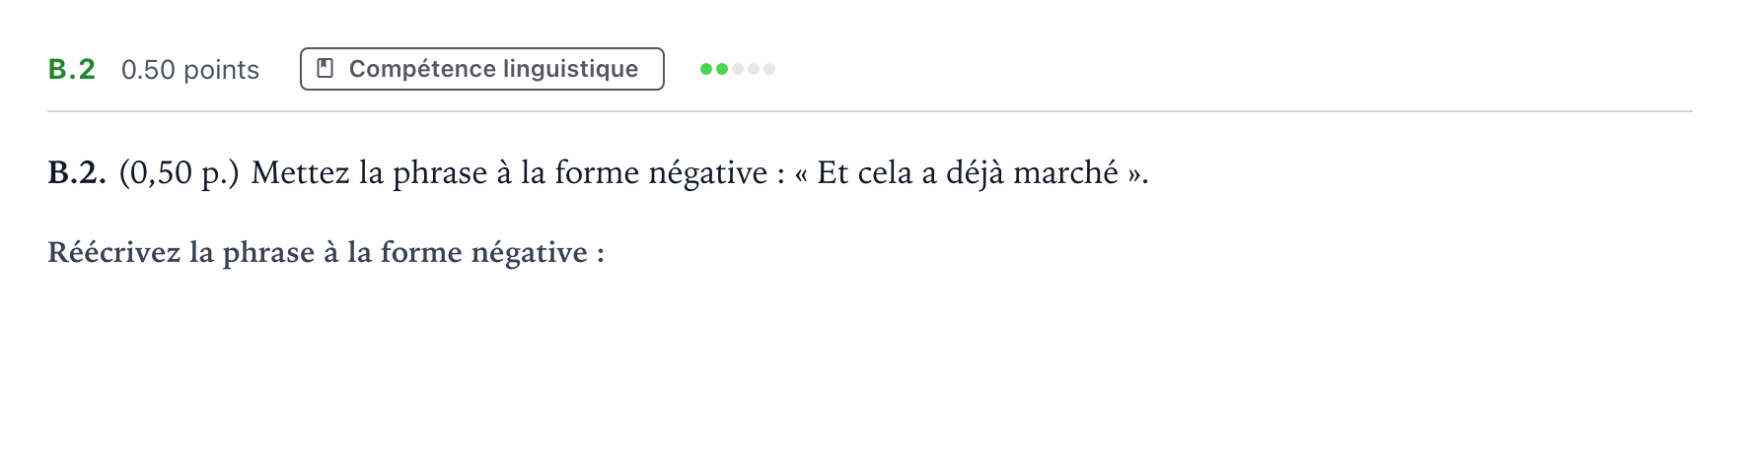Viewport: 1740px width, 451px height.
Task: Click the Réécrivez la phrase prompt label
Action: pyautogui.click(x=326, y=253)
